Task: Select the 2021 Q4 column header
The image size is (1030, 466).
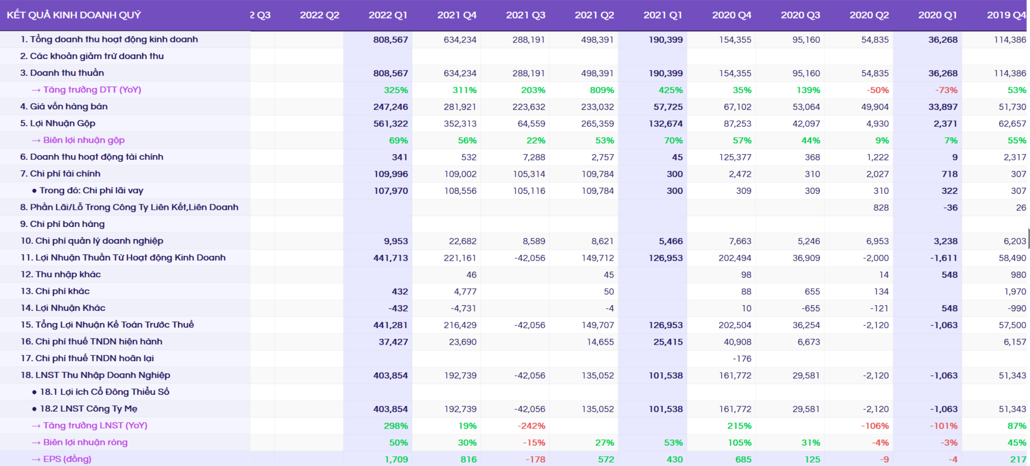Action: 456,15
